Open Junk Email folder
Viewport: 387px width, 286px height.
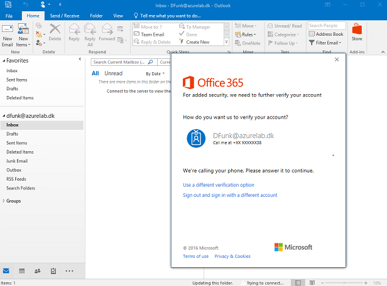coord(17,161)
